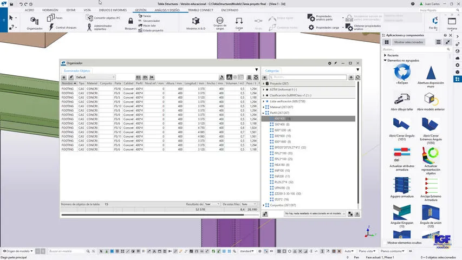The image size is (462, 260).
Task: Open the Default template dropdown
Action: tap(95, 77)
